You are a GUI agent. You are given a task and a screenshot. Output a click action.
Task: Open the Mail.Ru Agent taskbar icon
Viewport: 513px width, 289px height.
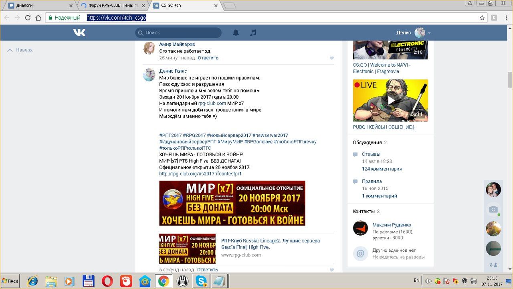(145, 281)
